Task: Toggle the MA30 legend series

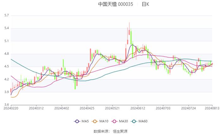Action: [x=120, y=121]
